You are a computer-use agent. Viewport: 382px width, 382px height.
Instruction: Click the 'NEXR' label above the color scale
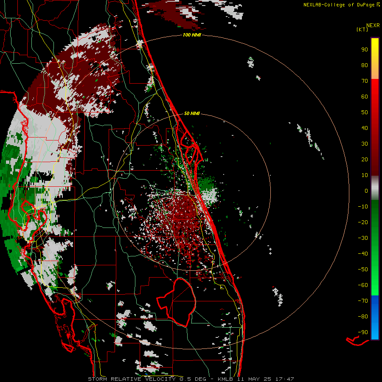pyautogui.click(x=373, y=25)
